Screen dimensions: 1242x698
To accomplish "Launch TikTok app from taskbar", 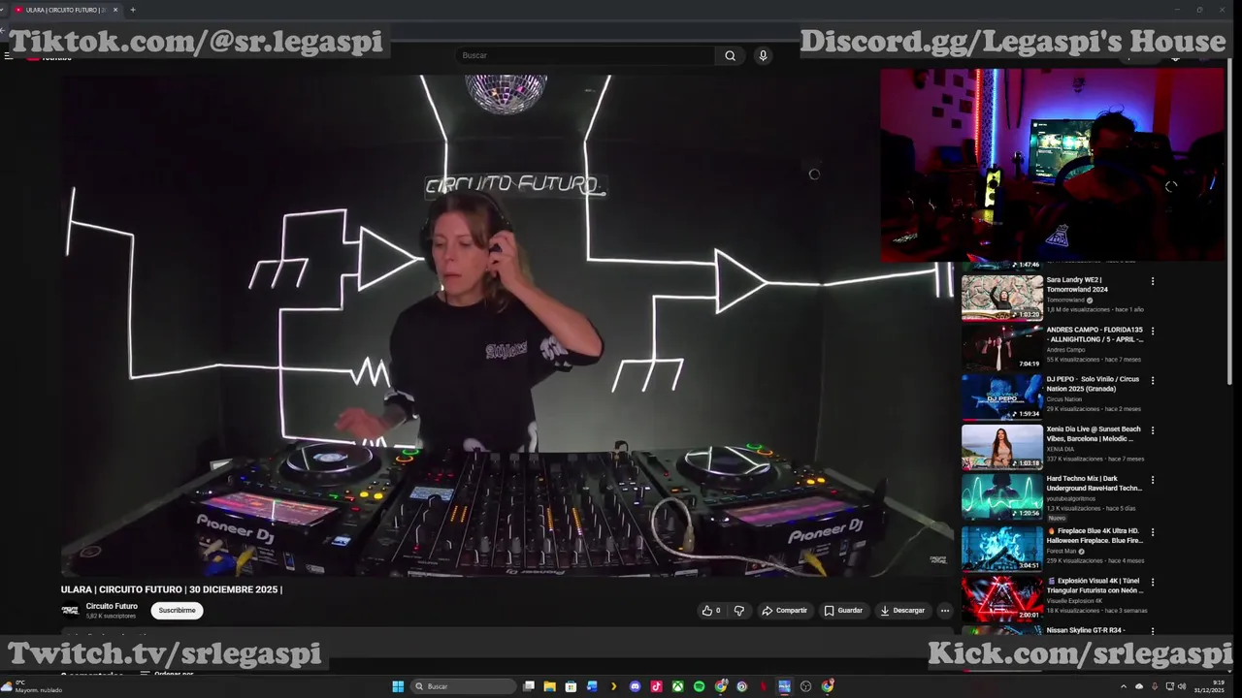I will tap(657, 686).
